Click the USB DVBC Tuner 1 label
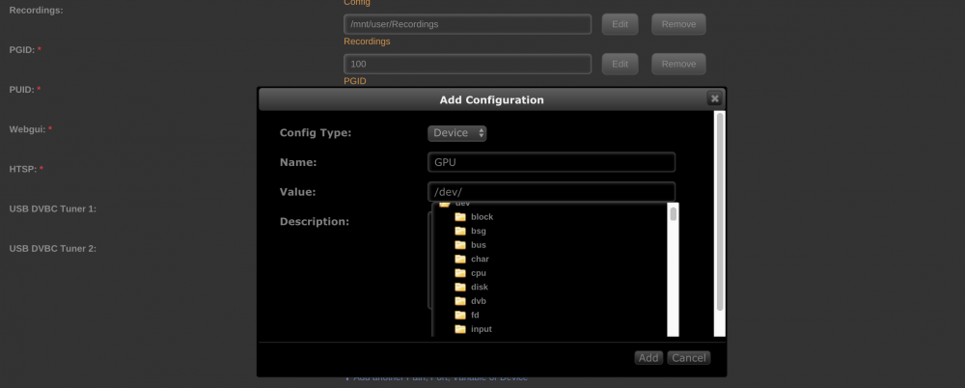This screenshot has height=388, width=965. click(53, 208)
